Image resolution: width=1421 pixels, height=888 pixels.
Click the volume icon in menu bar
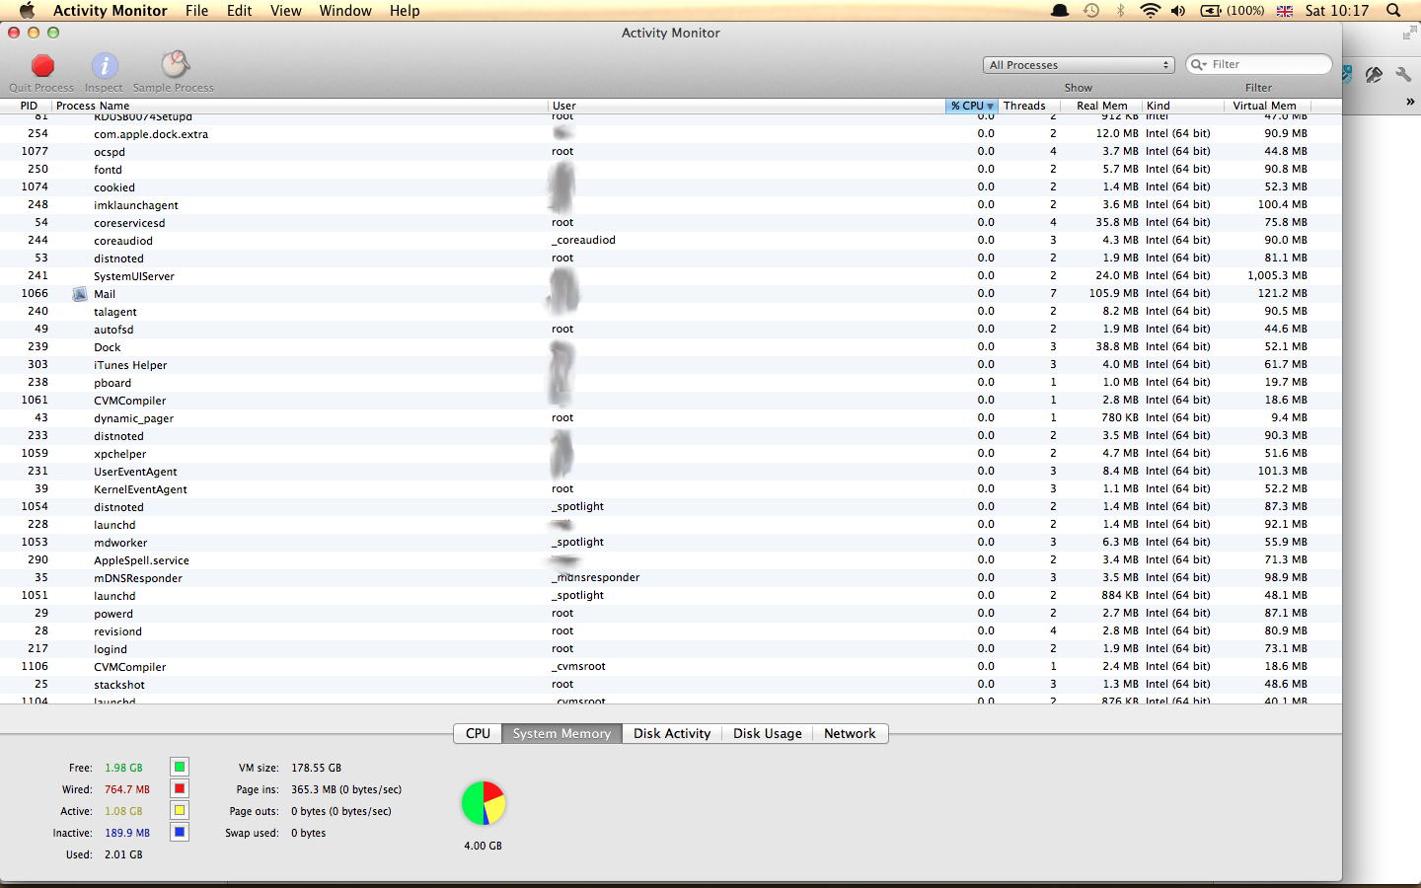[1178, 11]
